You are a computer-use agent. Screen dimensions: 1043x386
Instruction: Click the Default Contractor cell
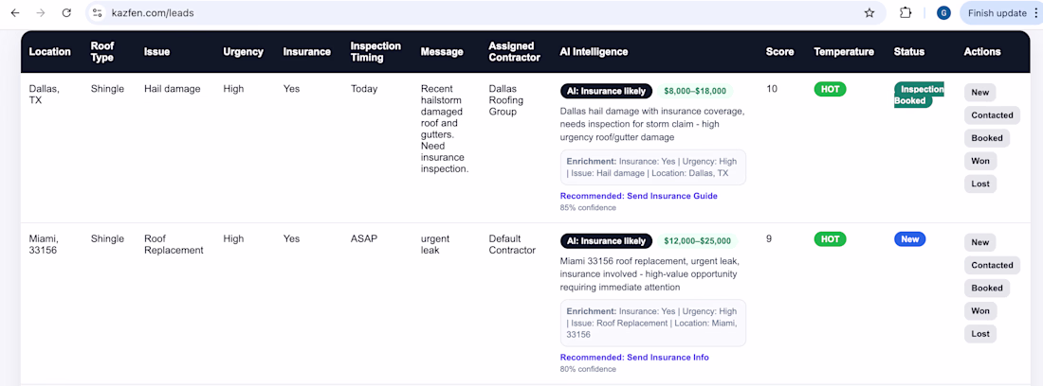512,245
